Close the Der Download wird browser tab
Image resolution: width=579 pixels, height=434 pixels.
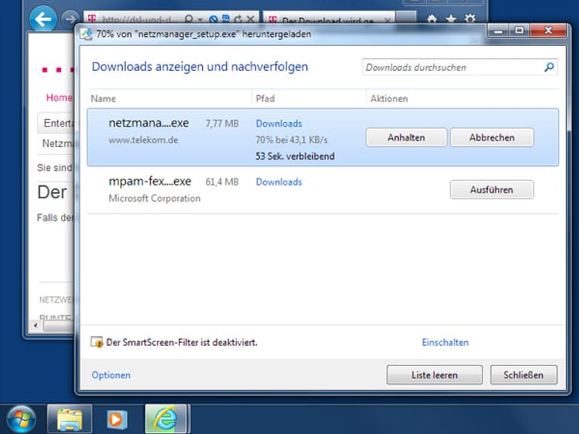tap(388, 20)
